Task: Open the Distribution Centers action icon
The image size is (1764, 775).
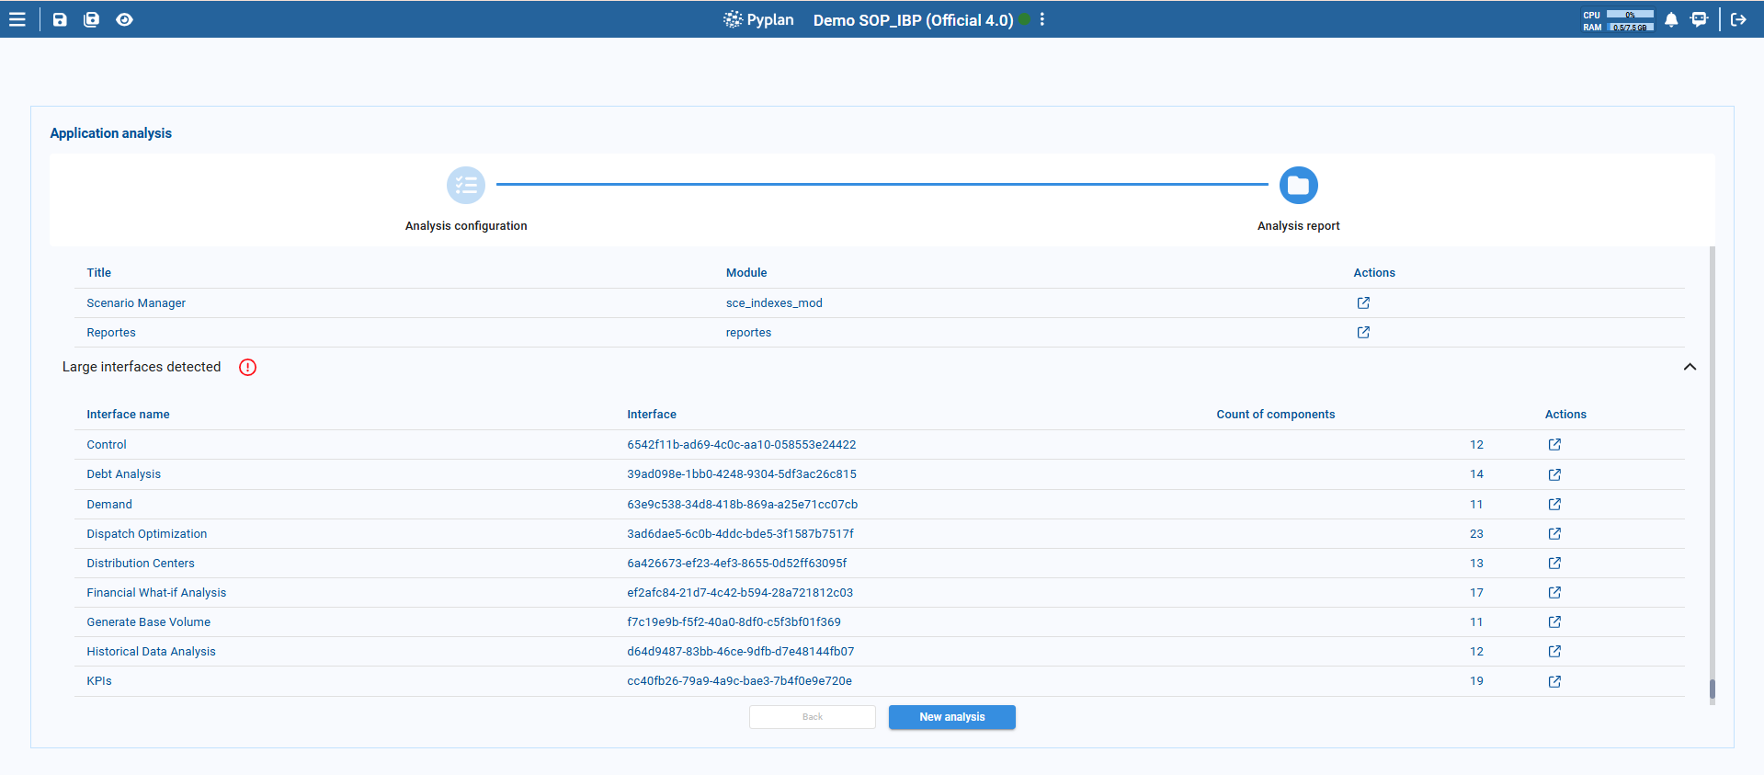Action: click(1554, 563)
